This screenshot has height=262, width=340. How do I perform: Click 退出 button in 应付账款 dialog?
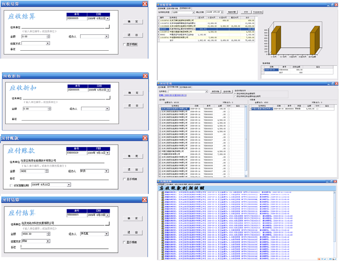[x=133, y=170]
